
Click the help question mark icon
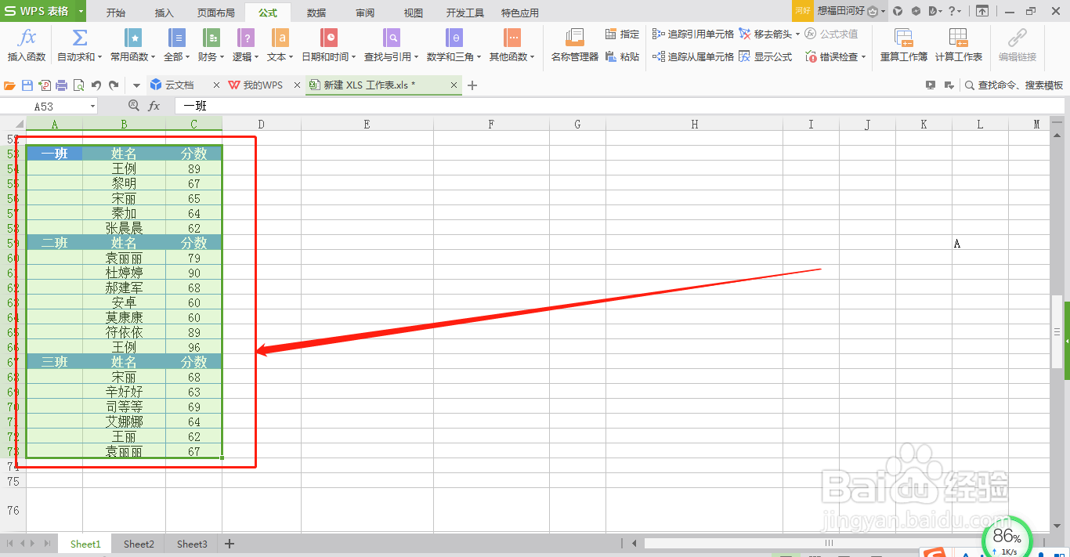coord(952,11)
